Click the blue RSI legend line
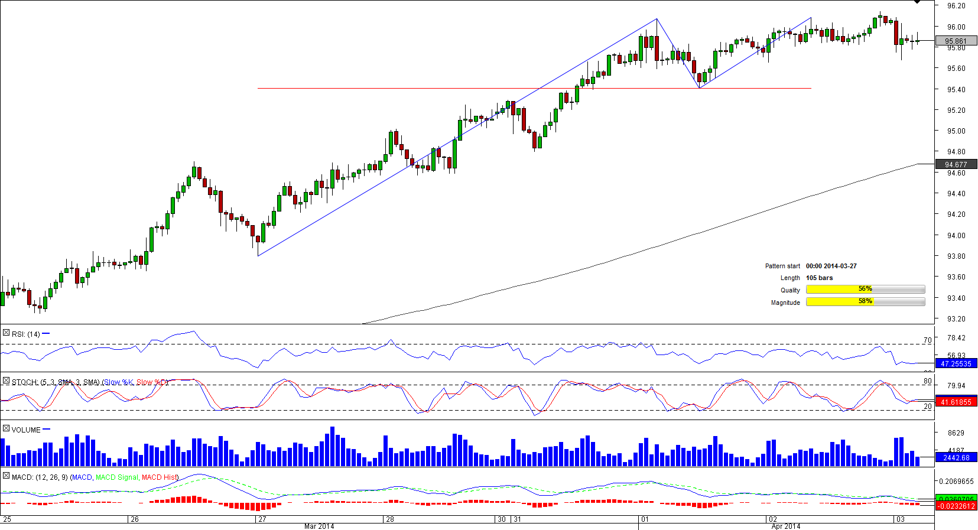Screen dimensions: 978x530 click(46, 334)
